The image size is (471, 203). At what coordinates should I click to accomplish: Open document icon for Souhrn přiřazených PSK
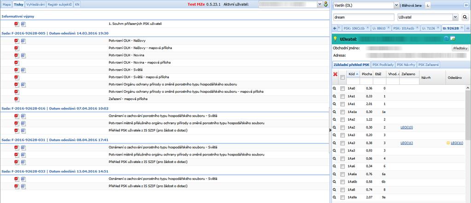point(23,24)
